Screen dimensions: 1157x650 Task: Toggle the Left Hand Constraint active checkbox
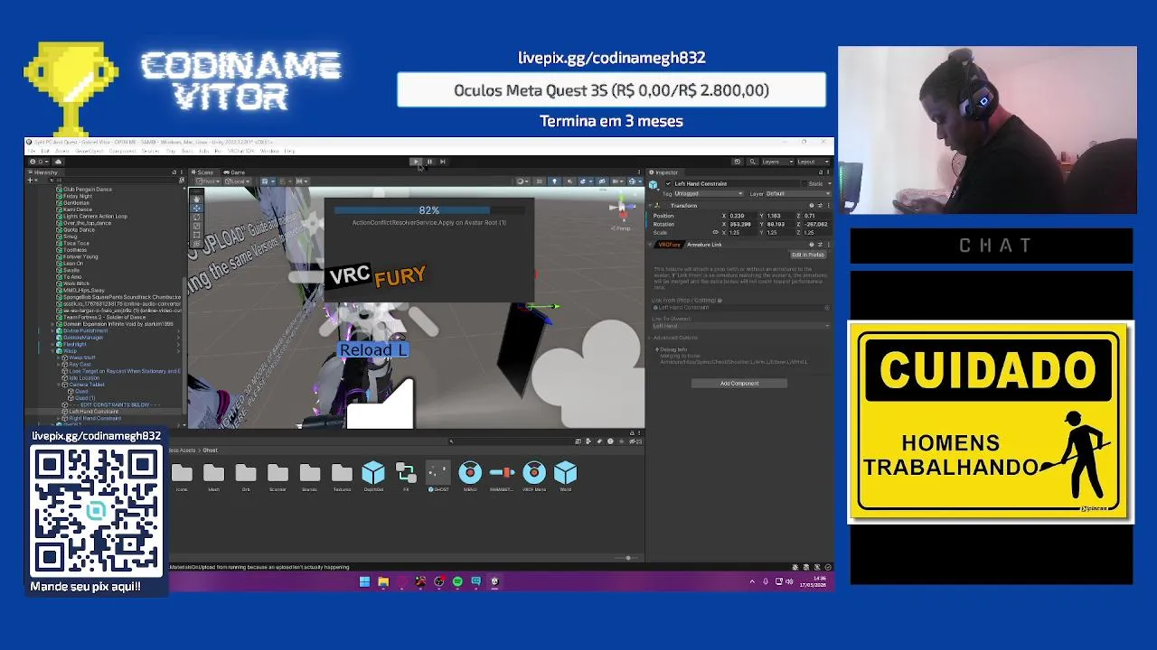(668, 183)
